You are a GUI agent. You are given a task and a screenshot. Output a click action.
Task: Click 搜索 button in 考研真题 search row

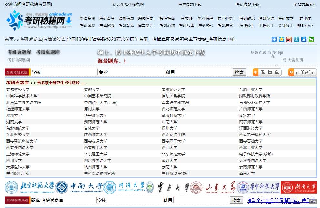[239, 72]
